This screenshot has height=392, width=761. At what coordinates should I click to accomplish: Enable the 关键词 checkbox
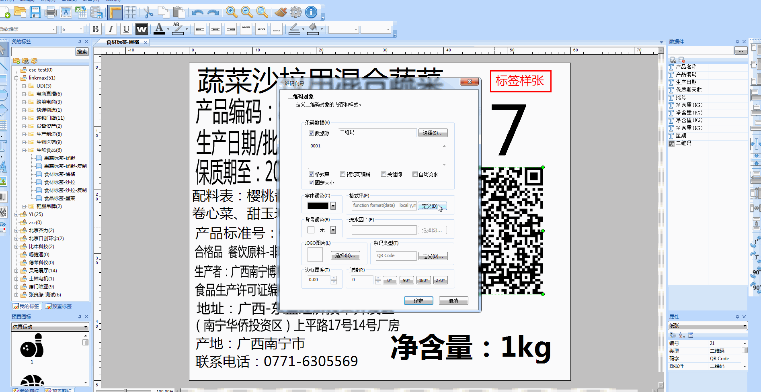384,174
